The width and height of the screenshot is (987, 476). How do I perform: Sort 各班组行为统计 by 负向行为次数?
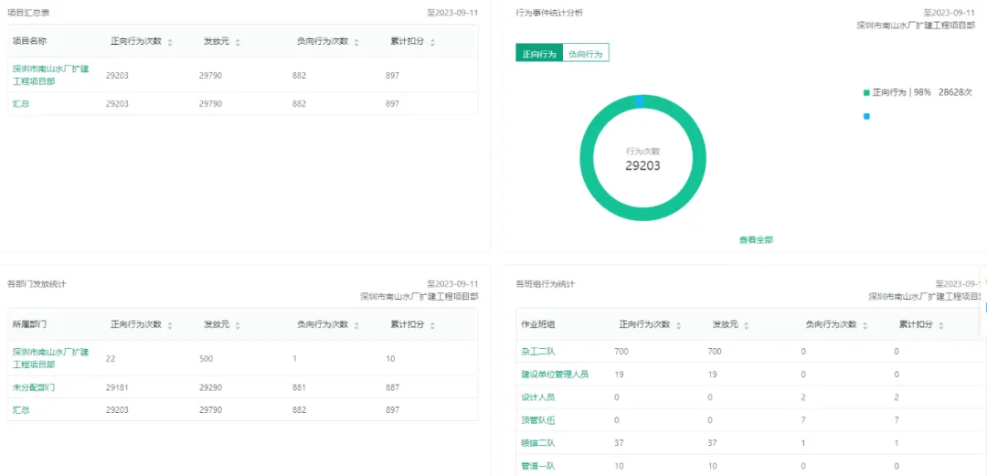coord(865,325)
